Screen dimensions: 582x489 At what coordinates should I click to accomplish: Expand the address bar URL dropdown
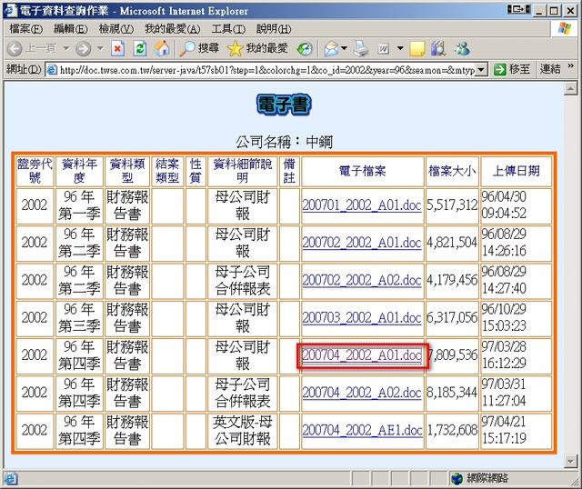point(481,69)
